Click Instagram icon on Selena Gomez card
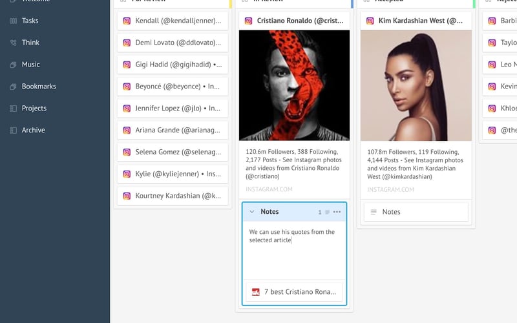Screen dimensions: 517x323 tap(127, 152)
